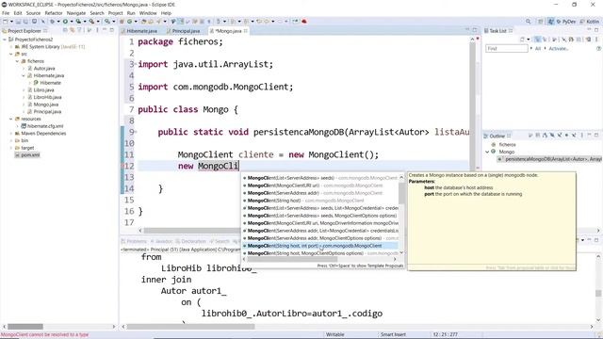Open the Refactor menu
603x339 pixels.
54,13
